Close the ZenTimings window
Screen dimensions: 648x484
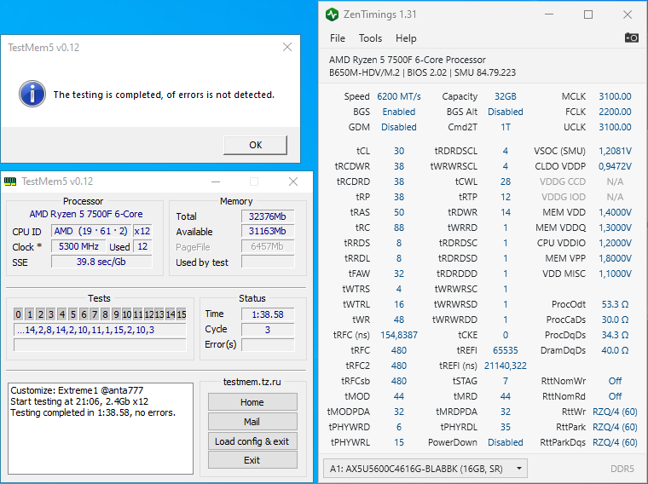pyautogui.click(x=628, y=14)
